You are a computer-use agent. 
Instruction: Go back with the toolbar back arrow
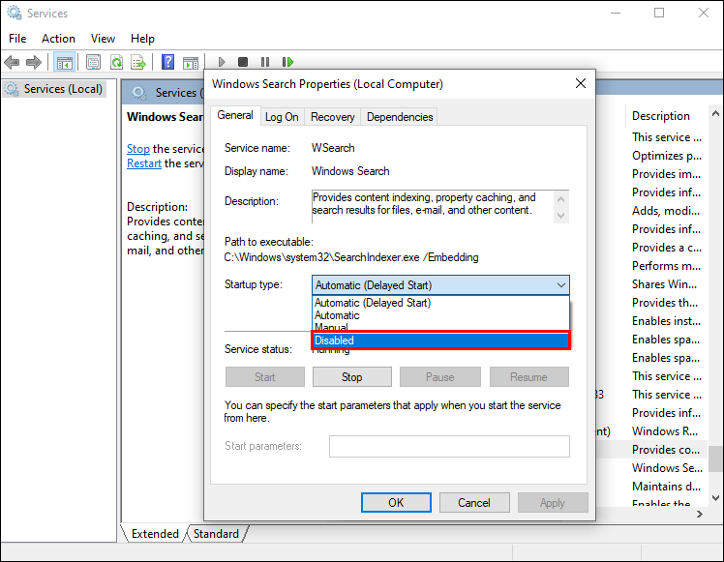pos(12,62)
